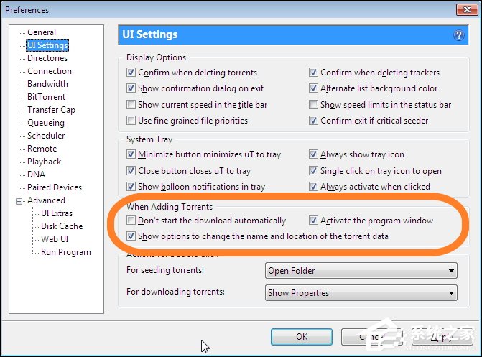Open the Queueing preferences page

(46, 123)
